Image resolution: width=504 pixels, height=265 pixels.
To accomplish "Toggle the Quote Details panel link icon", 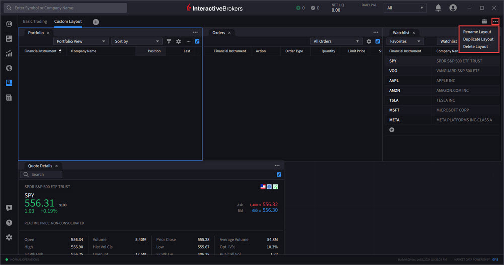I will (x=279, y=174).
